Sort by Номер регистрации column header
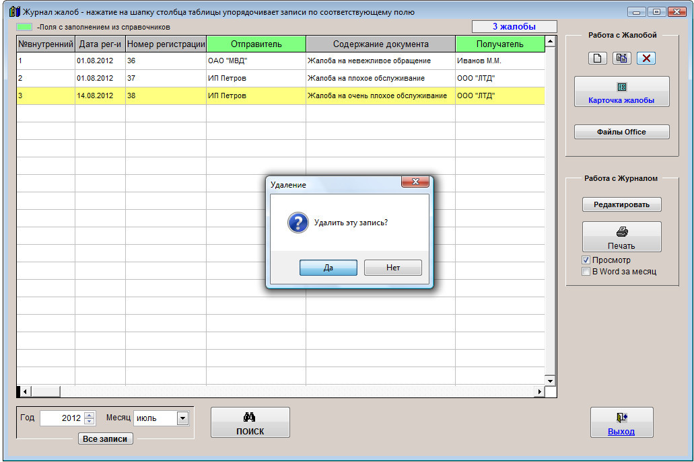The height and width of the screenshot is (462, 694). pos(166,44)
